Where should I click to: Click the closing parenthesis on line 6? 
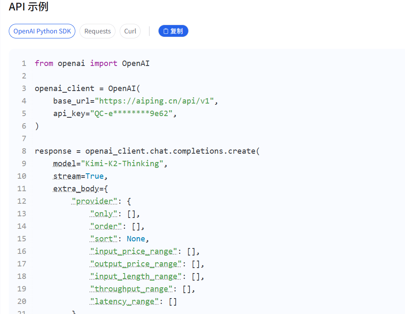tap(37, 126)
